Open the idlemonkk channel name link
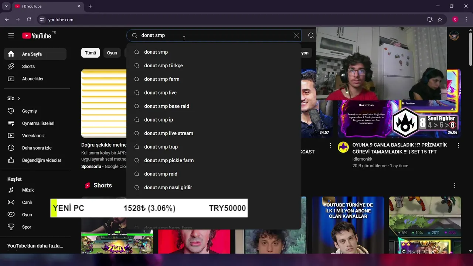Image resolution: width=473 pixels, height=266 pixels. 363,159
